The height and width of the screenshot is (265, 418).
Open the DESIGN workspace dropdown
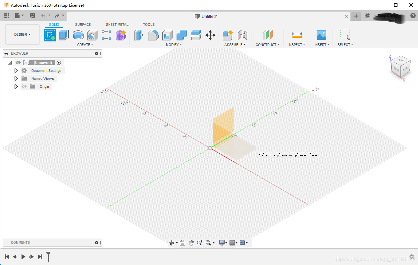[23, 34]
